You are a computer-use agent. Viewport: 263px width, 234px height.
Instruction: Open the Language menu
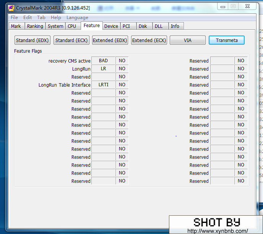pyautogui.click(x=77, y=18)
